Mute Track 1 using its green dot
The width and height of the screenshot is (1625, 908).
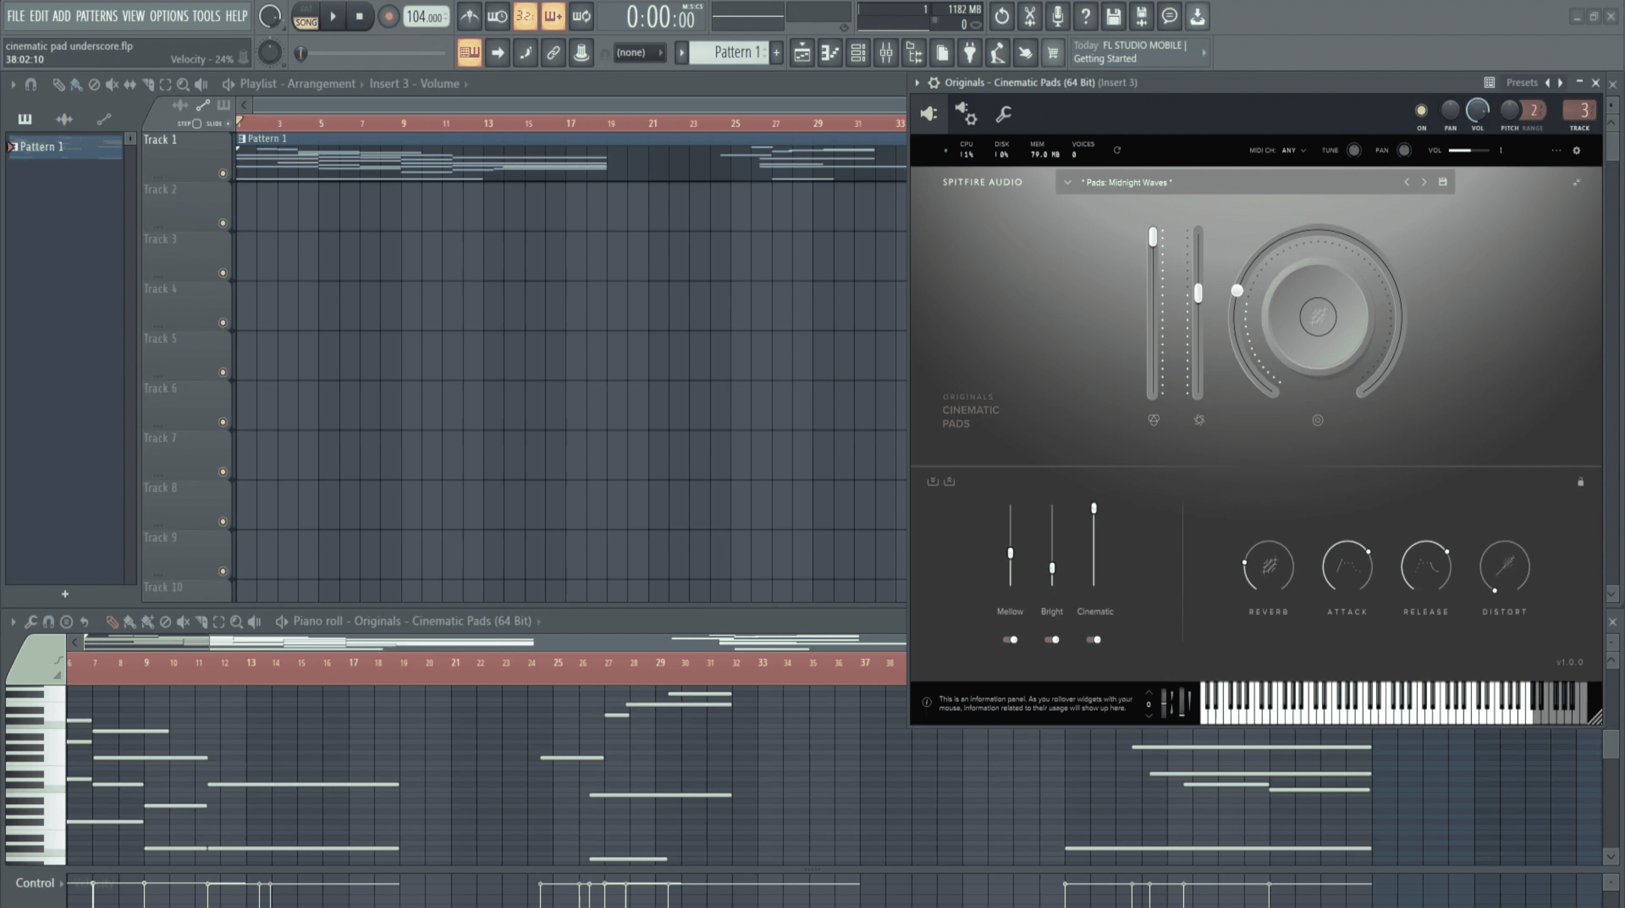pyautogui.click(x=222, y=174)
